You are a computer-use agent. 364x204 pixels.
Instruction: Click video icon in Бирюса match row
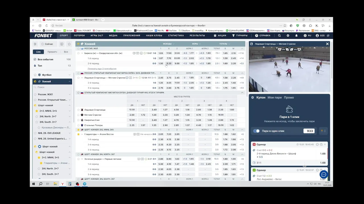134,53
